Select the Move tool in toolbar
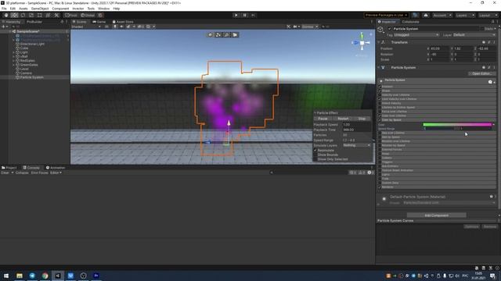 tap(14, 15)
